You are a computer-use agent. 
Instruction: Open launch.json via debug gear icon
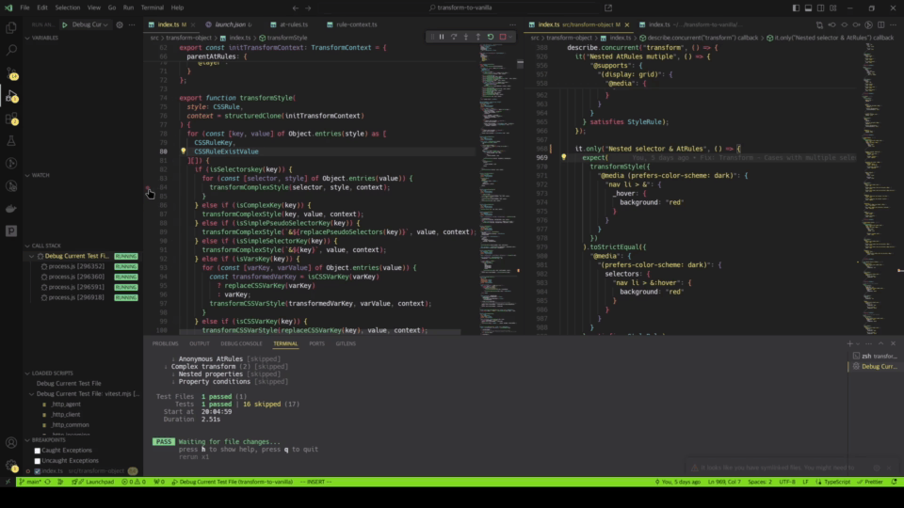(120, 24)
